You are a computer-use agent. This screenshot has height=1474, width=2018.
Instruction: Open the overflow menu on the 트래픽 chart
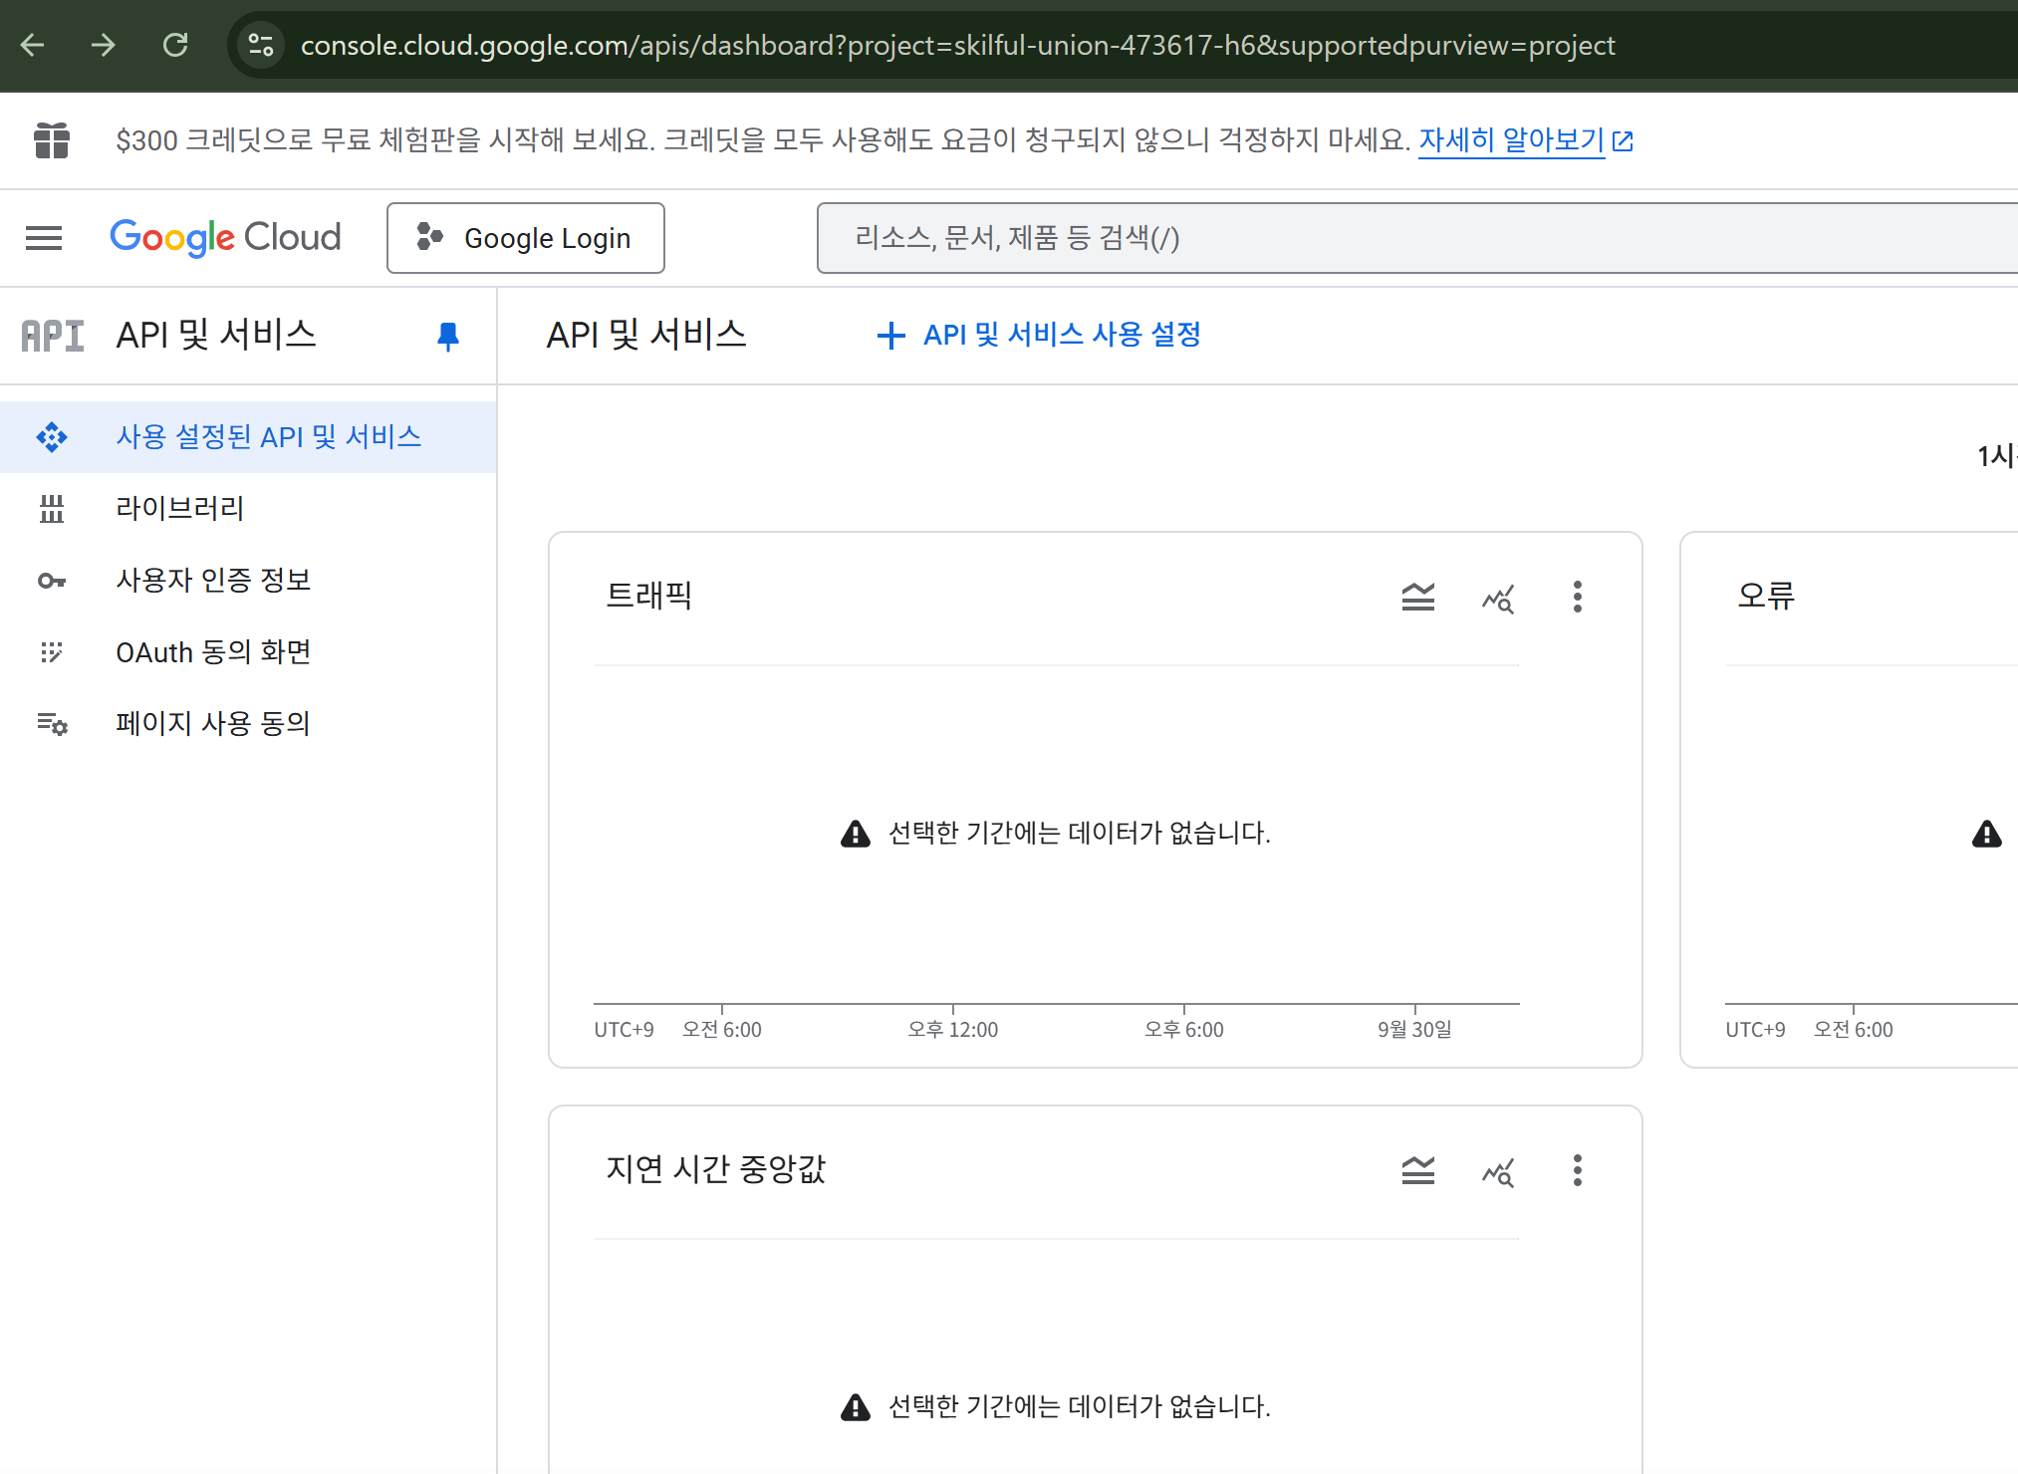(x=1577, y=598)
